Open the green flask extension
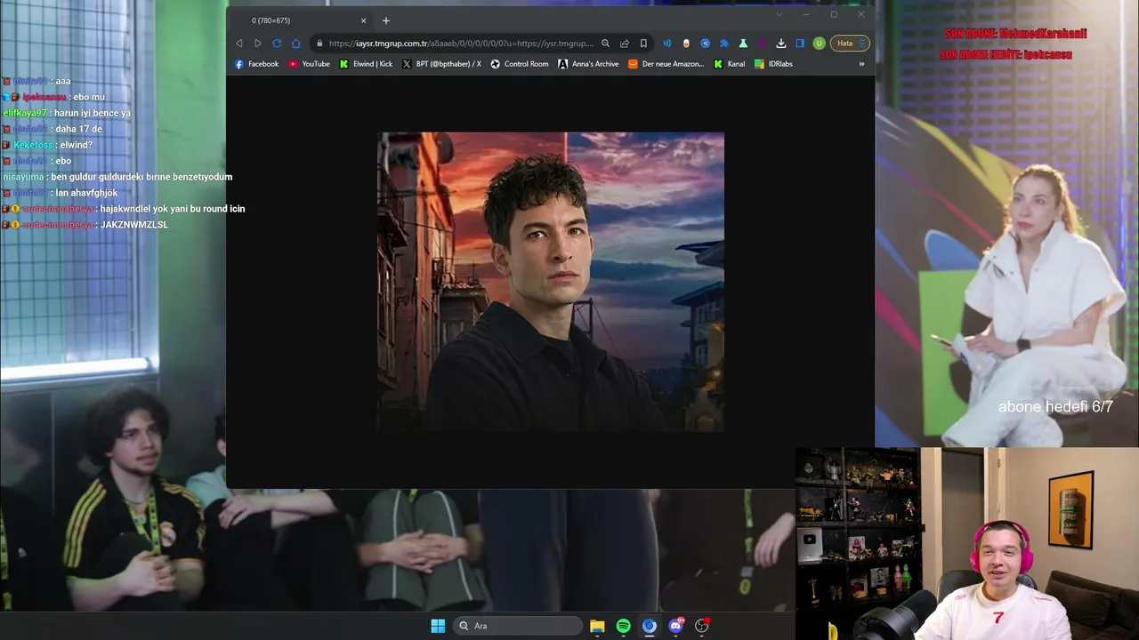1139x640 pixels. pos(743,44)
